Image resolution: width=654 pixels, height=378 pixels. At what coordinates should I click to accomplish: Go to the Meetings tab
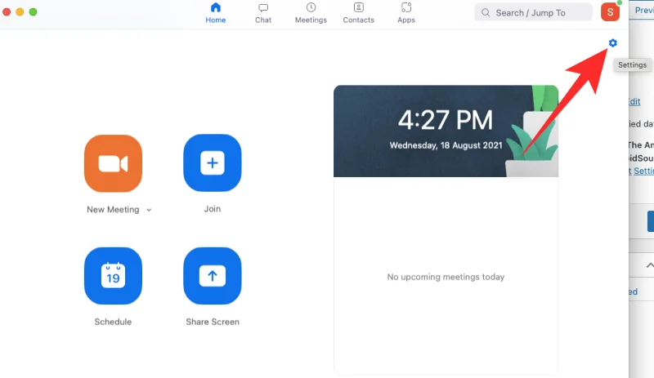311,13
